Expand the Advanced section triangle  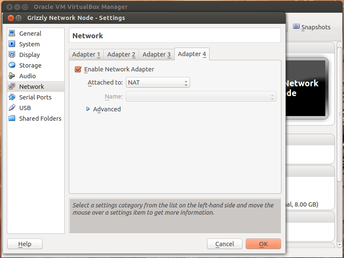(88, 109)
